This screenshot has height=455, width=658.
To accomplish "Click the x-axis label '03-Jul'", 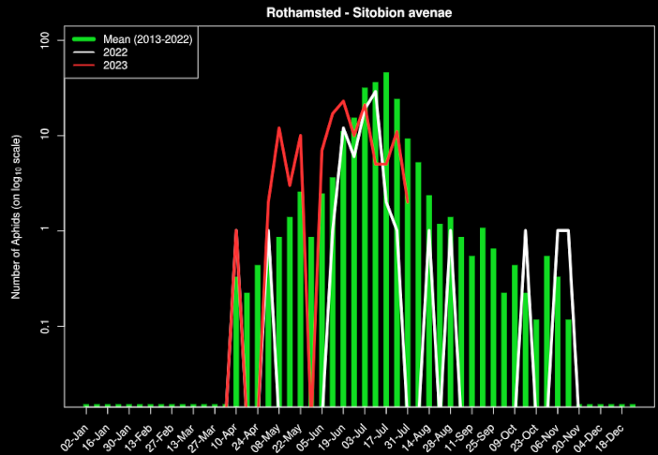I will pyautogui.click(x=354, y=436).
